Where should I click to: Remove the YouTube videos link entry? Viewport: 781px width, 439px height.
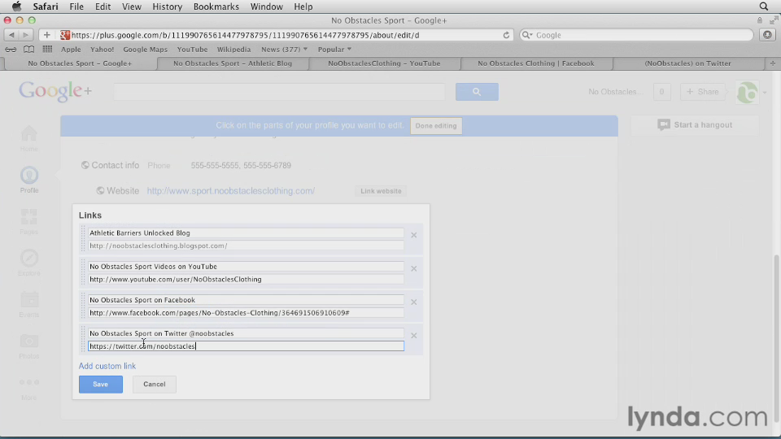click(x=413, y=268)
